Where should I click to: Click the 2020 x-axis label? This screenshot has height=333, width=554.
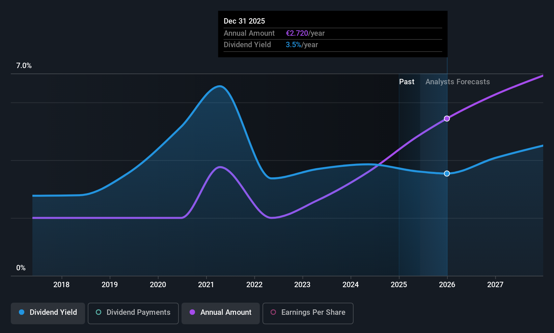point(158,285)
